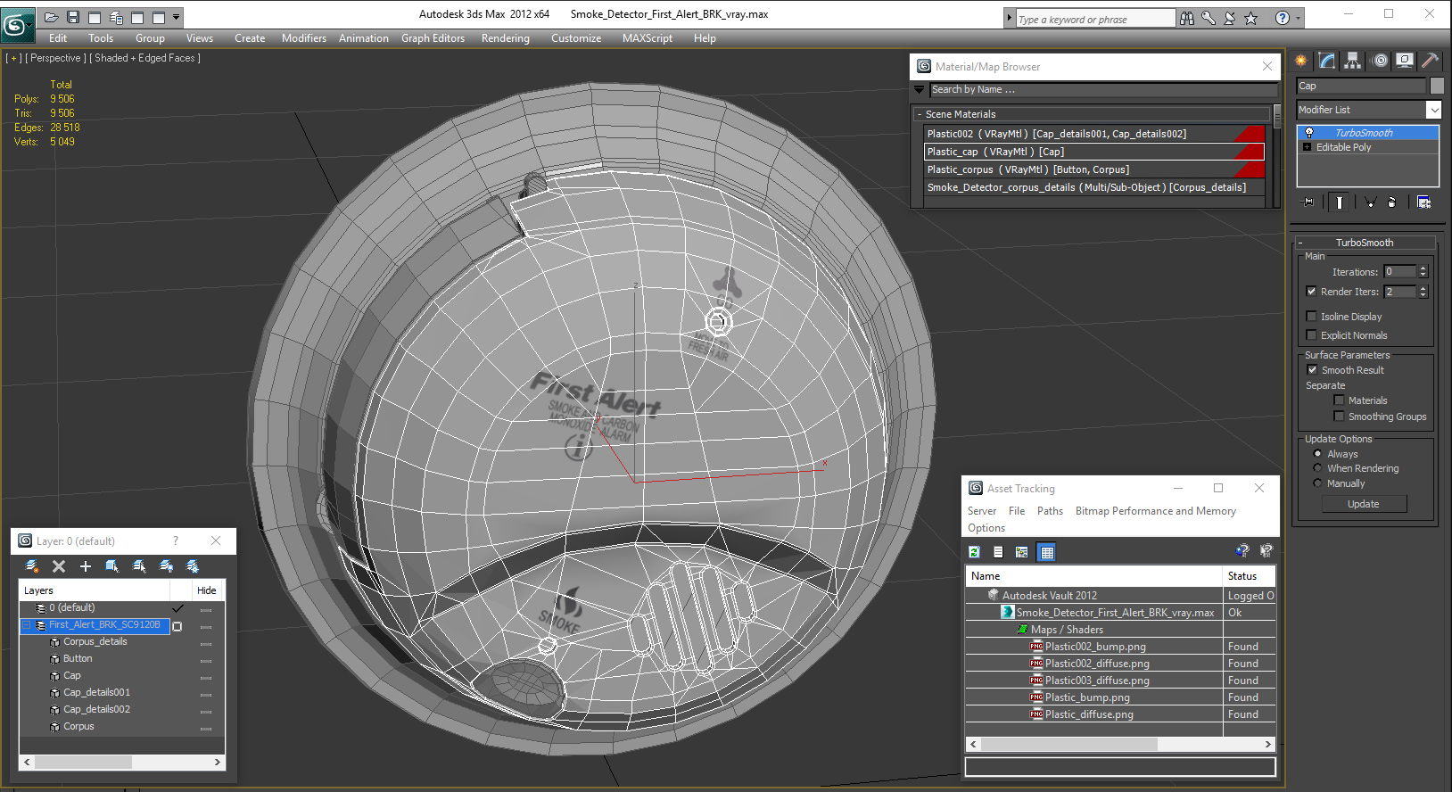The height and width of the screenshot is (792, 1452).
Task: Enable Separate by Smoothing Groups checkbox
Action: pos(1339,417)
